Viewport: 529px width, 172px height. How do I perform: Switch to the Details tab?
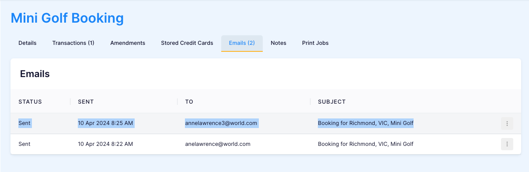(x=28, y=43)
